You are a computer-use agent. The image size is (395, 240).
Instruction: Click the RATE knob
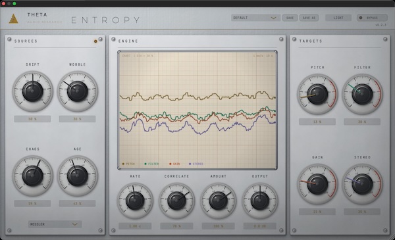135,201
